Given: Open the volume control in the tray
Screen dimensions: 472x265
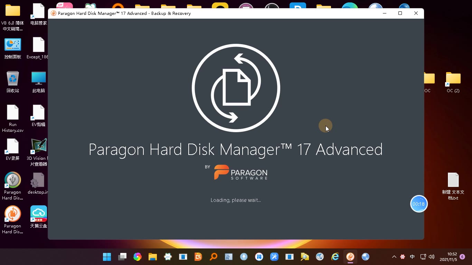Looking at the screenshot, I should pos(432,257).
